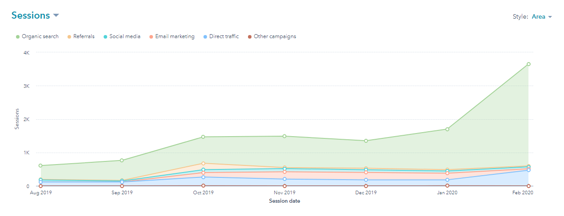564x216 pixels.
Task: Hide the Social media series
Action: coord(125,36)
